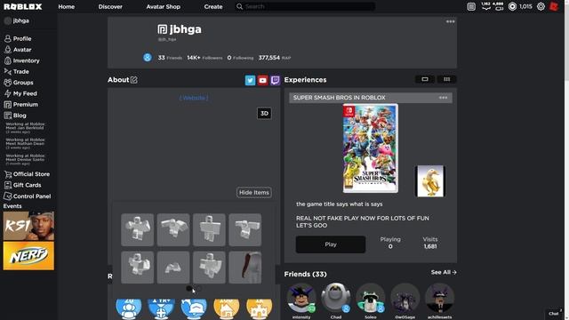The image size is (569, 320).
Task: Open profile options three-dot menu
Action: [x=451, y=21]
